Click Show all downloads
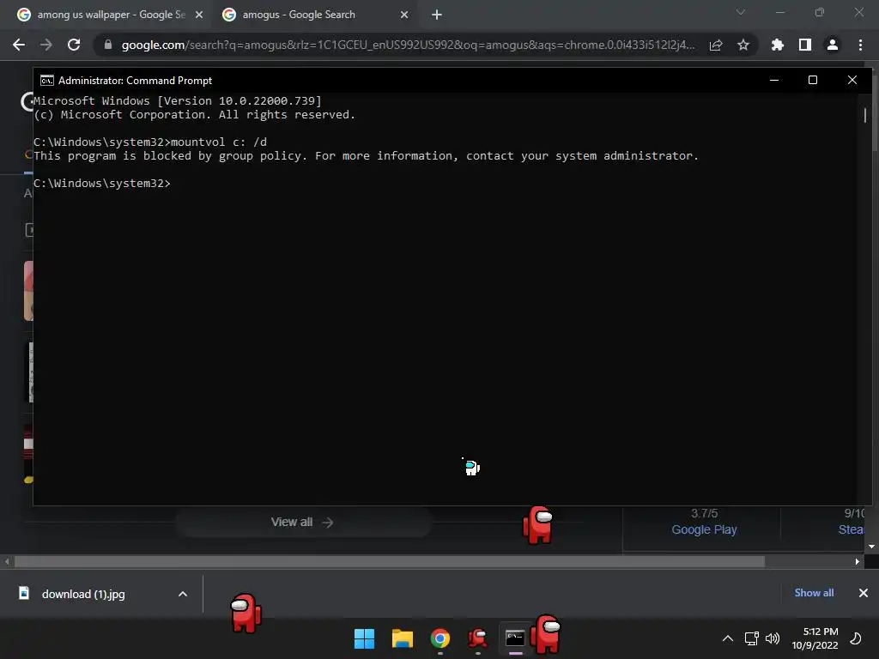The image size is (879, 659). (814, 593)
